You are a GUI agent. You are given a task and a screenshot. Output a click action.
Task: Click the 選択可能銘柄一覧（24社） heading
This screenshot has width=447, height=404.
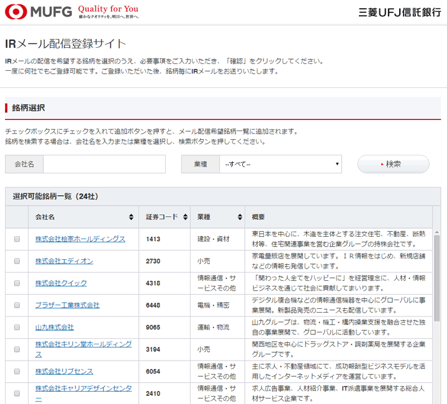55,196
